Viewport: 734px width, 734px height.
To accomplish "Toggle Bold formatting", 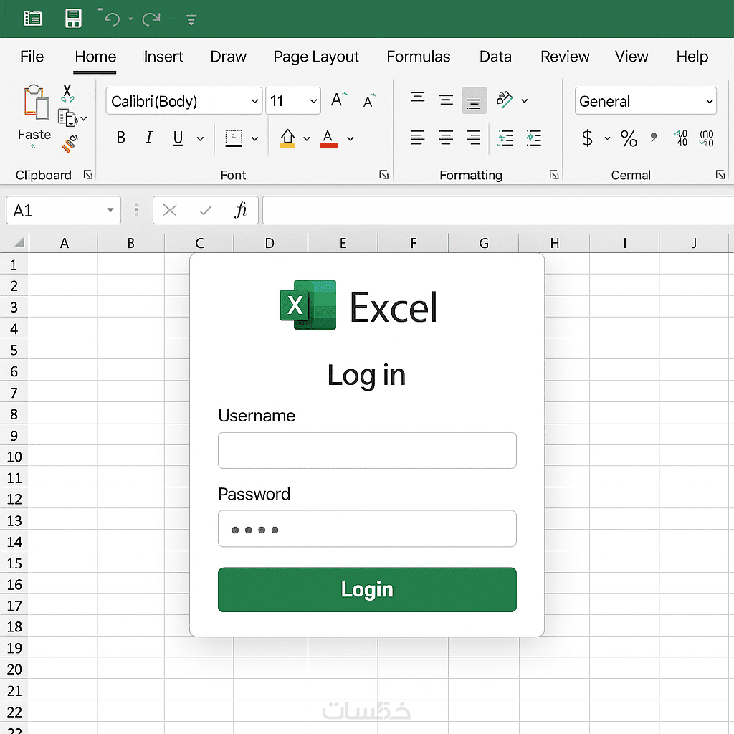I will pos(120,138).
